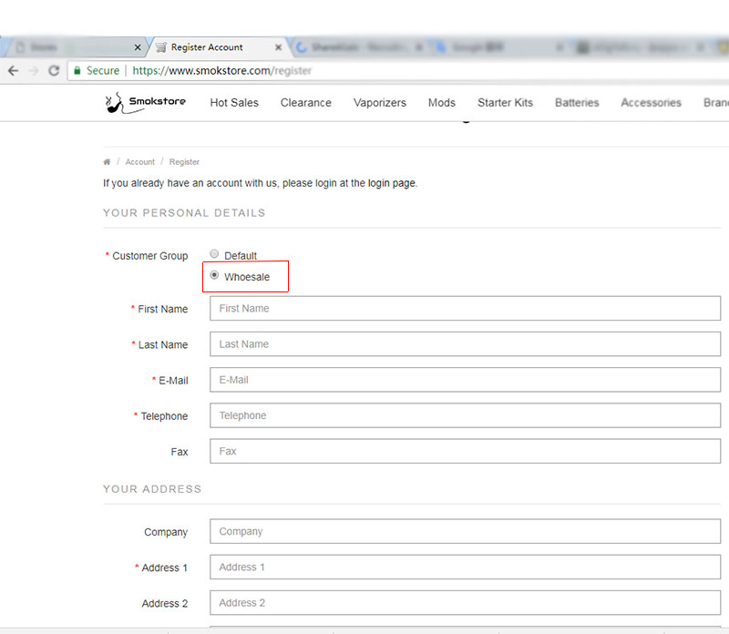The height and width of the screenshot is (634, 729).
Task: Close the Register Account tab
Action: (278, 47)
